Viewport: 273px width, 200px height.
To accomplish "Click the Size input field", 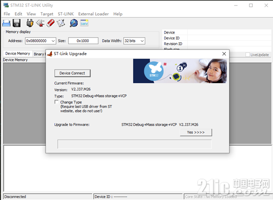I will coord(83,41).
